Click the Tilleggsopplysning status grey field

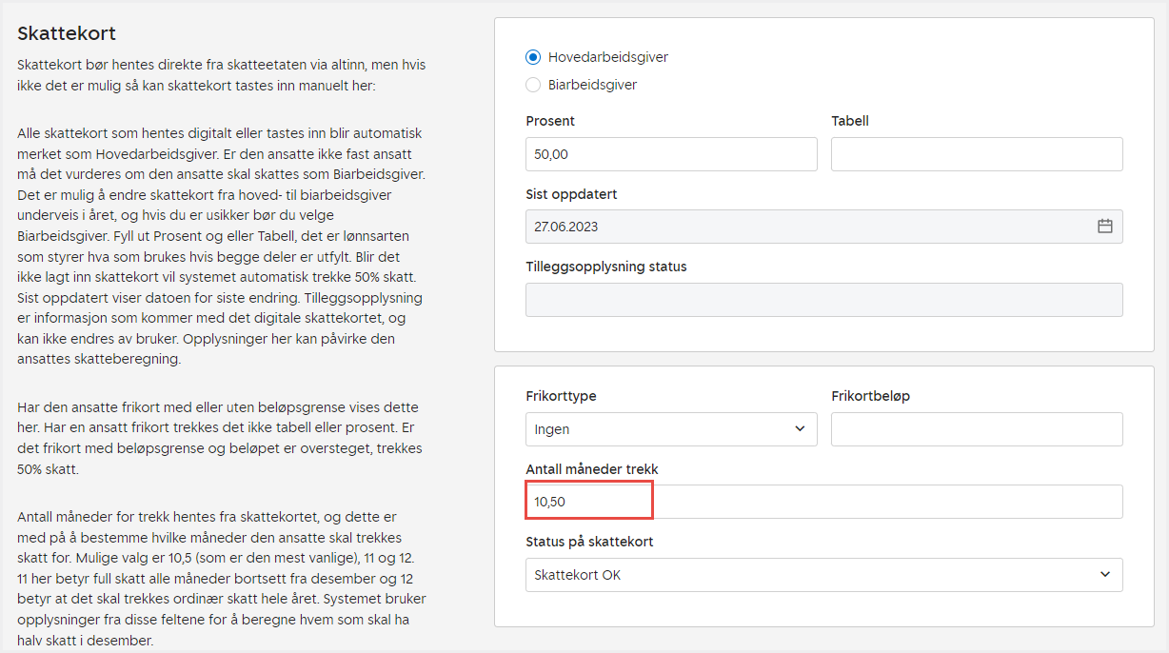click(x=823, y=300)
